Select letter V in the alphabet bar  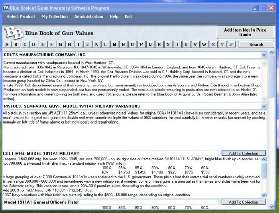(x=195, y=44)
